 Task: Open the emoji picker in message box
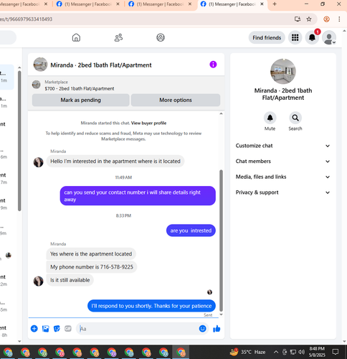tap(203, 329)
